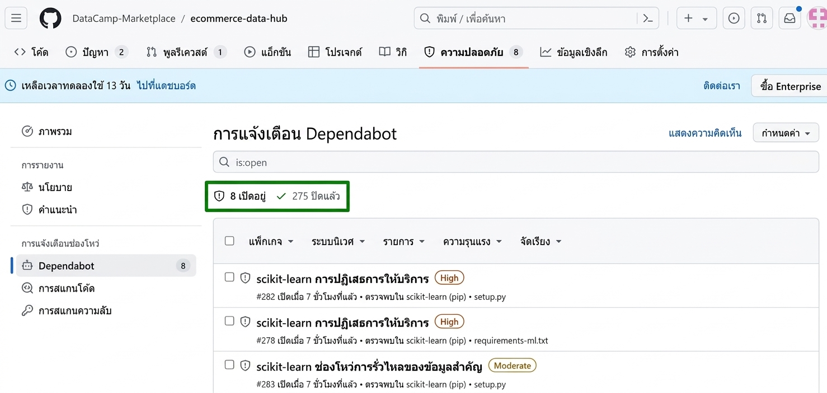Open the command palette icon
827x393 pixels.
tap(648, 18)
